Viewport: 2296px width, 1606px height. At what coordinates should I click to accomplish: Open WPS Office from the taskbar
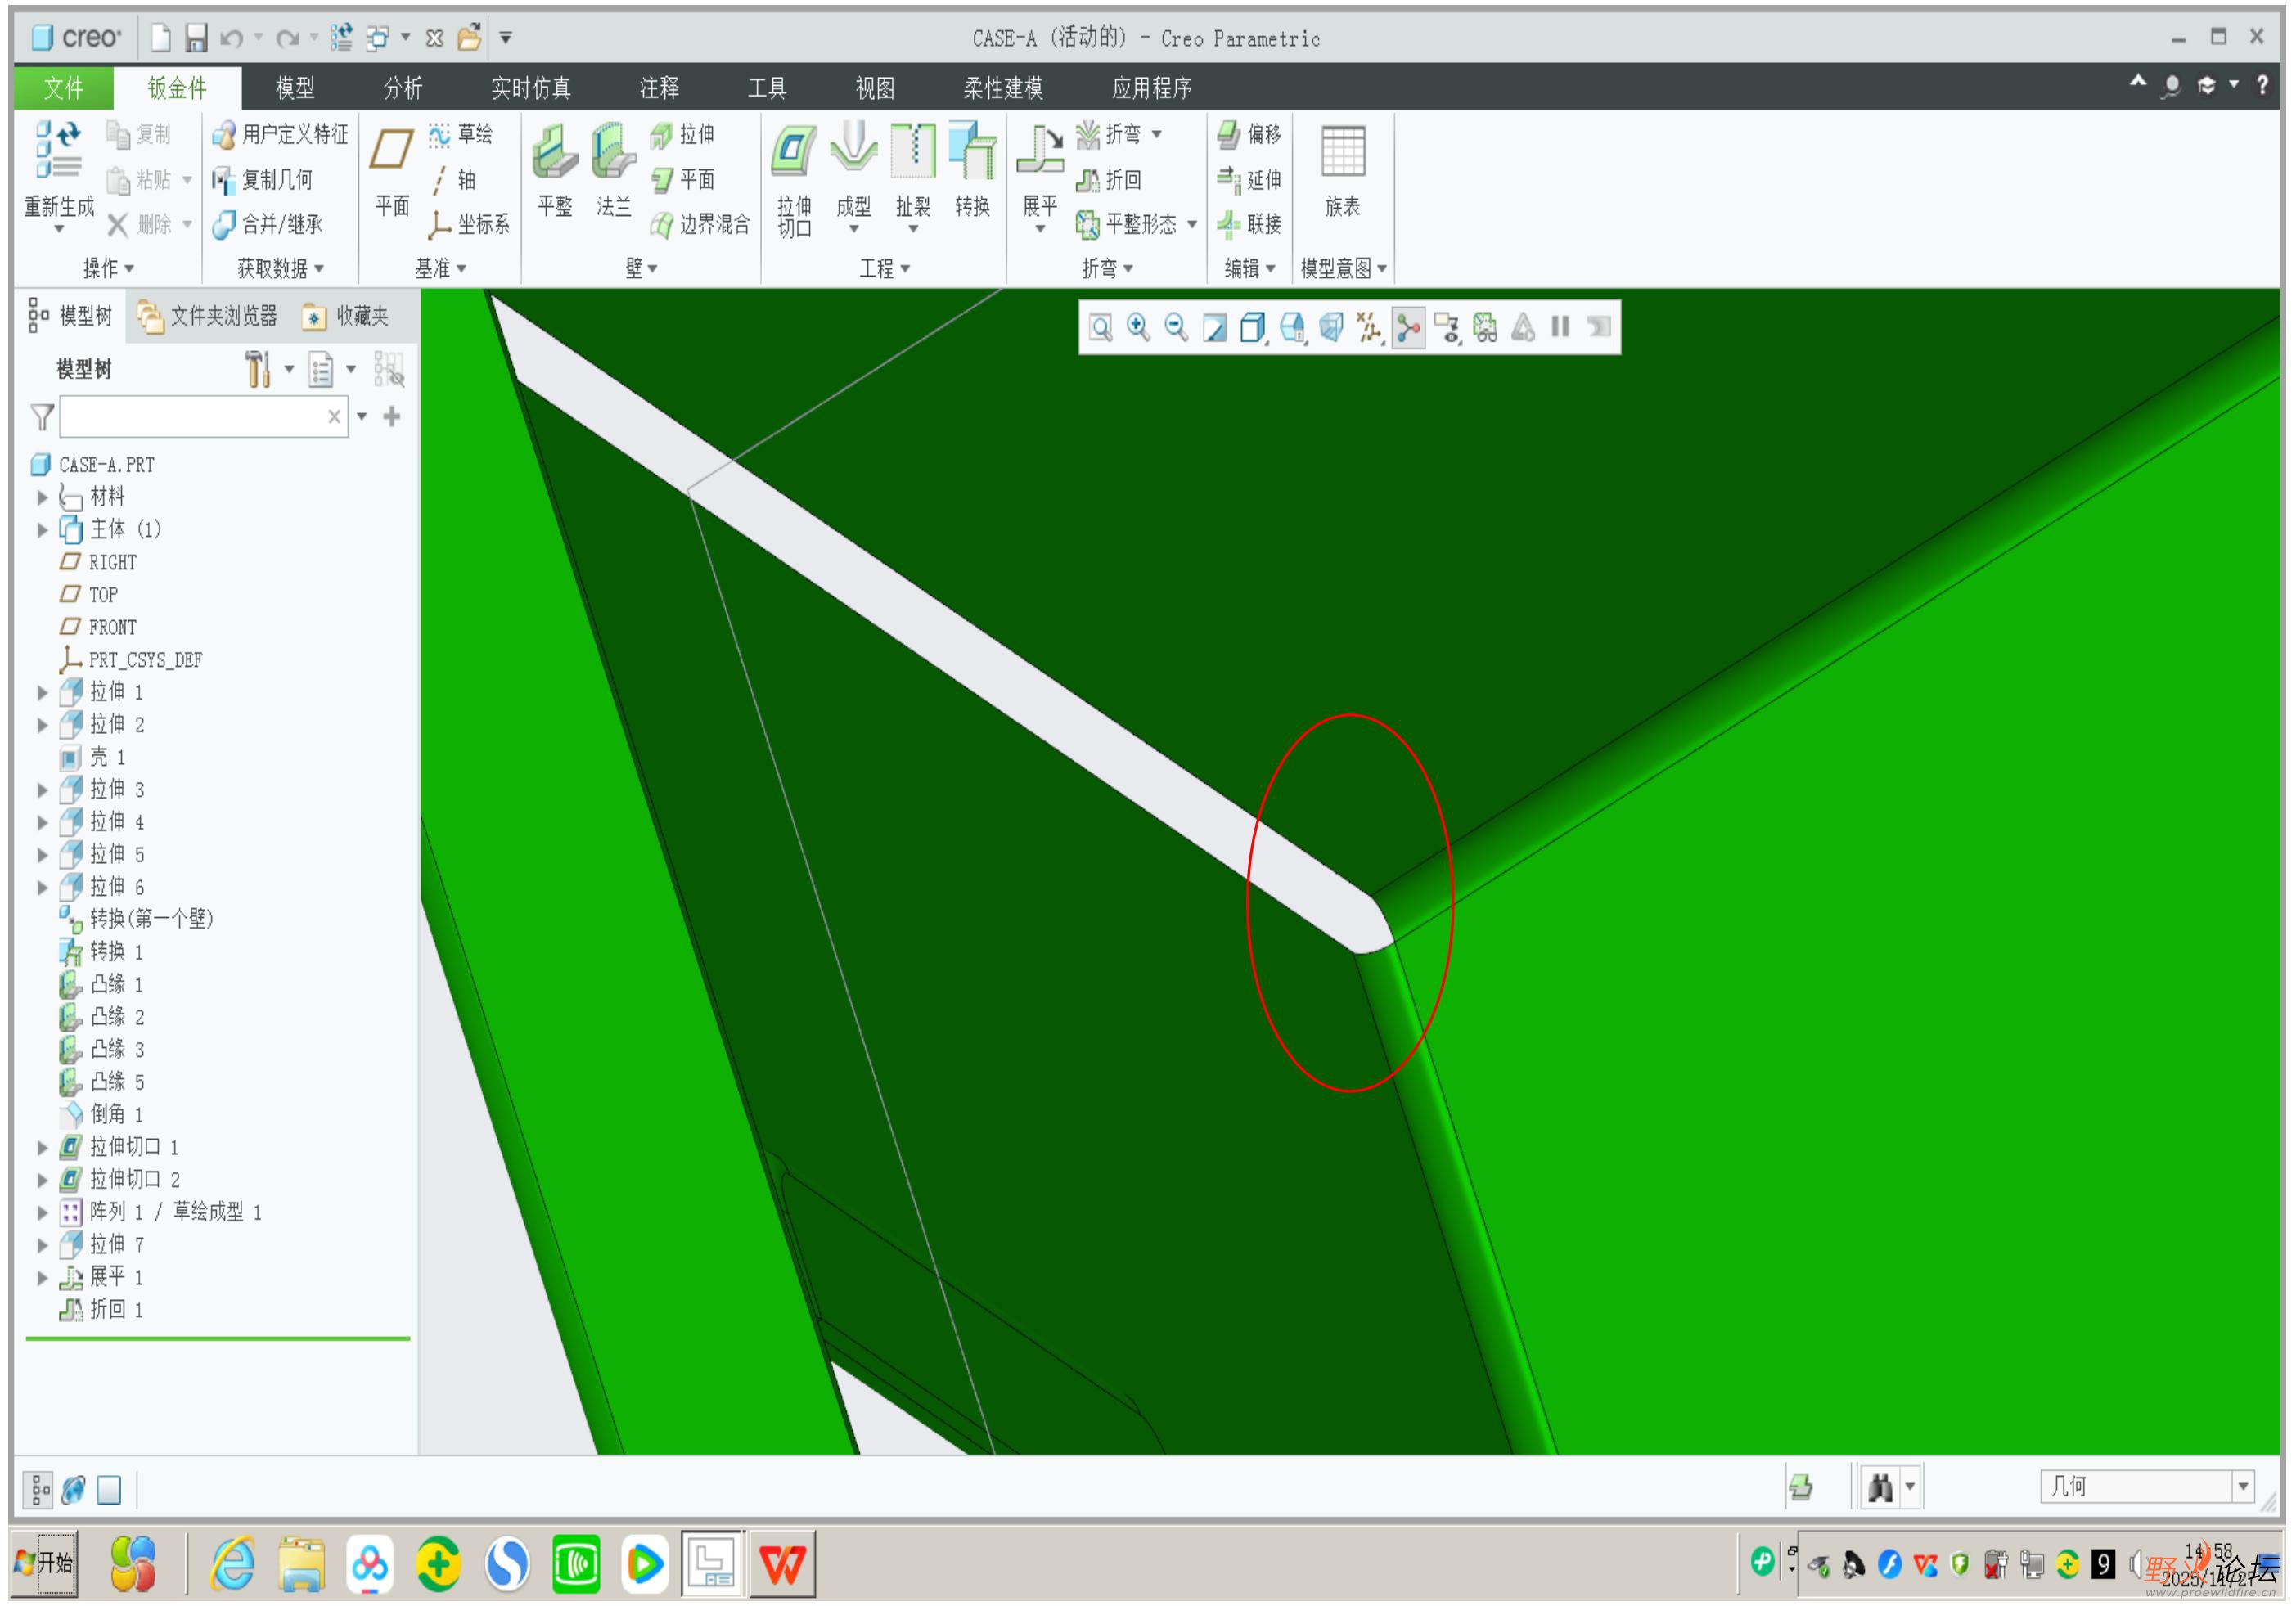[782, 1563]
